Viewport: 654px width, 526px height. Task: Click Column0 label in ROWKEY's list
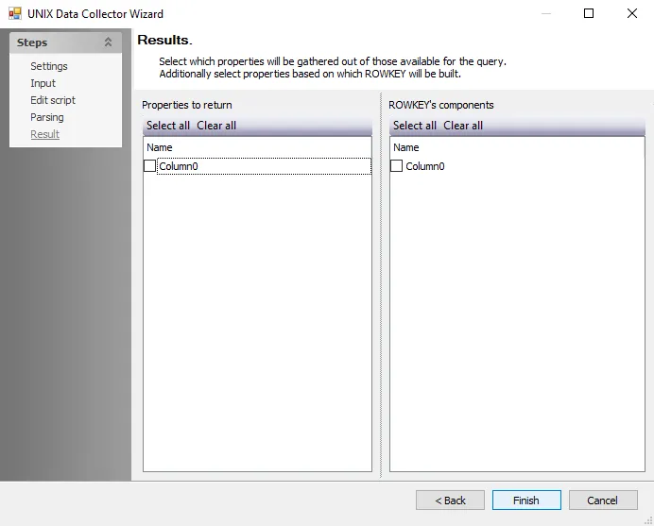click(x=425, y=166)
